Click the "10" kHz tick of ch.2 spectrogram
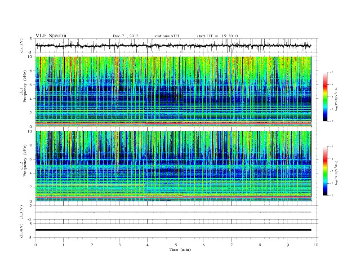The height and width of the screenshot is (275, 356). point(31,131)
